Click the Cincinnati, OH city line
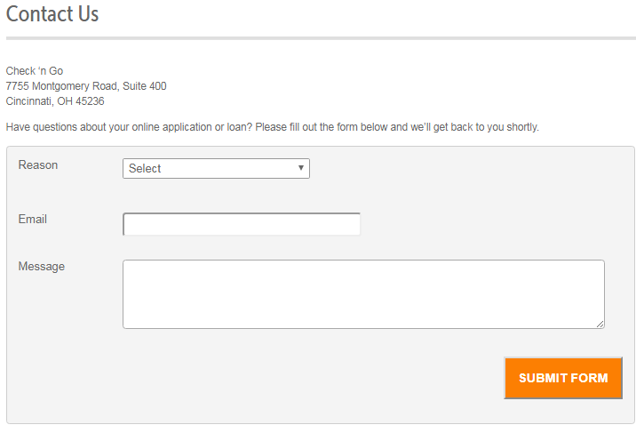The image size is (636, 433). point(55,101)
